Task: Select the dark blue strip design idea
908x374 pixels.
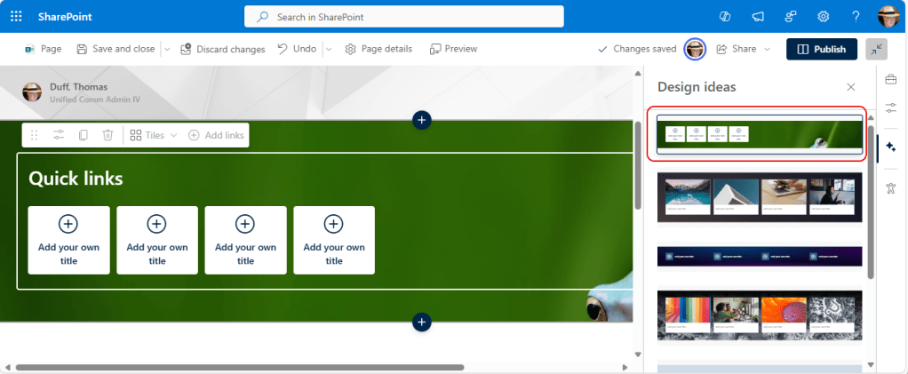Action: tap(760, 256)
